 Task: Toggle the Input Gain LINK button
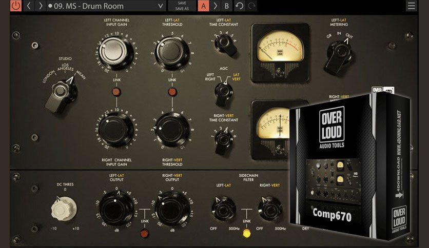click(116, 92)
